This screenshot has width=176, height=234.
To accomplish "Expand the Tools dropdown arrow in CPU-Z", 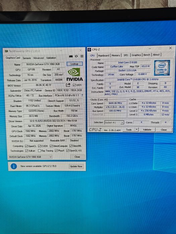I will coord(136,130).
